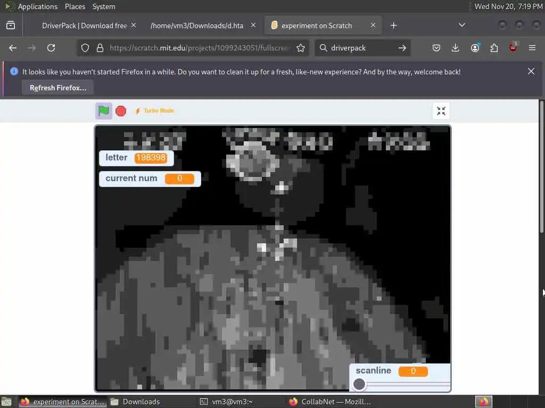Open Firefox downloads panel
The height and width of the screenshot is (408, 545).
[x=456, y=48]
